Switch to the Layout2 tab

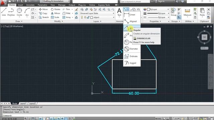32,104
